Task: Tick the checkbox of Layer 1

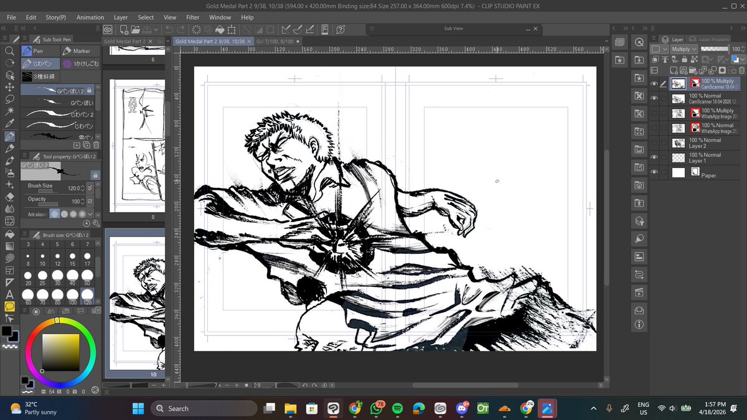Action: click(664, 158)
